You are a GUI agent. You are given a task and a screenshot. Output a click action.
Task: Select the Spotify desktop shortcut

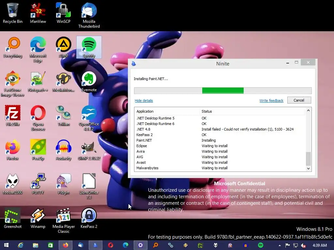click(x=89, y=48)
